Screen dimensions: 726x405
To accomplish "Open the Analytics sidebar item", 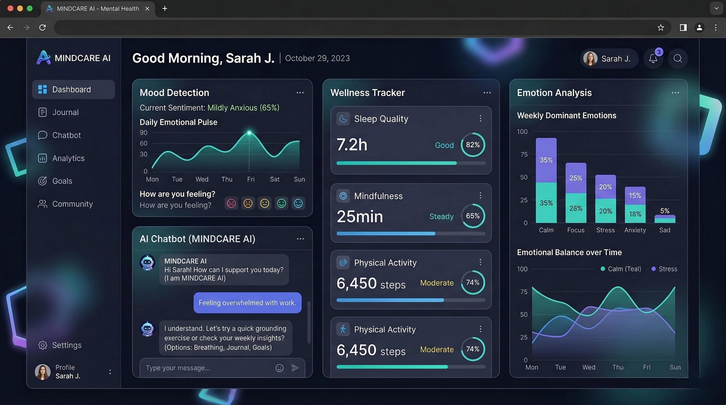I will 68,158.
